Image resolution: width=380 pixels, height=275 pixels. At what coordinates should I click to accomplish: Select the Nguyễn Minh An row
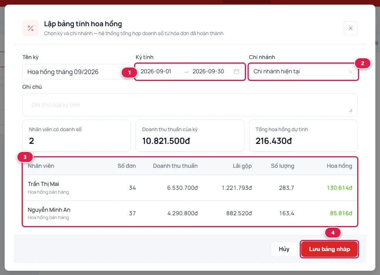coord(190,214)
